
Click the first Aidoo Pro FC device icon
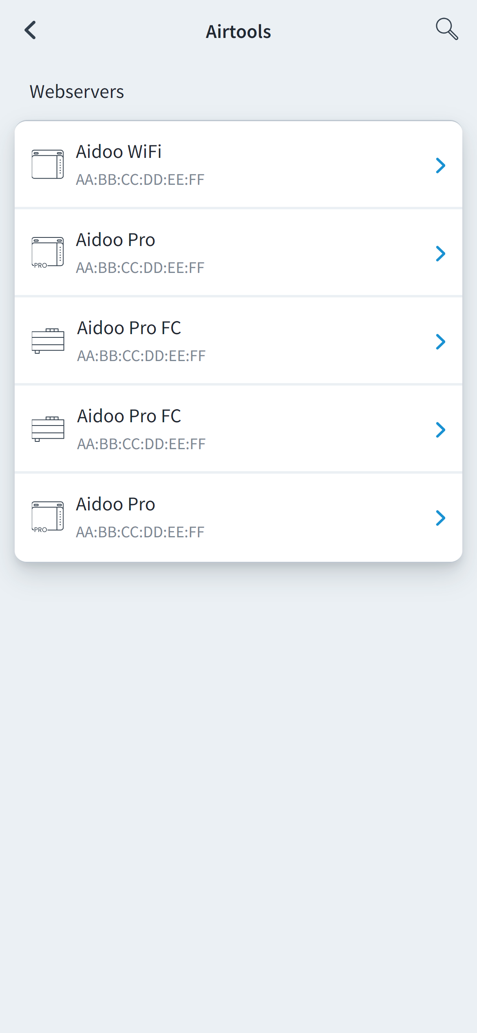(48, 341)
